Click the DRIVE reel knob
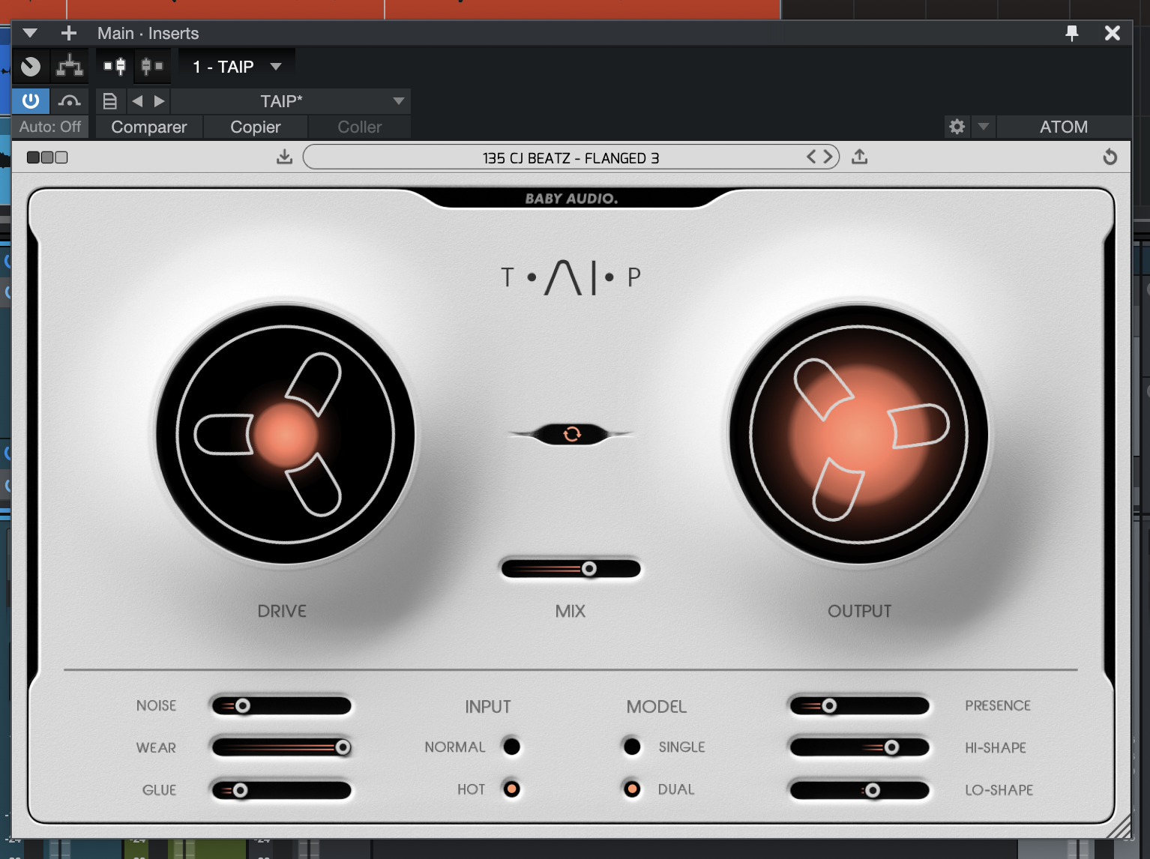This screenshot has width=1150, height=859. tap(286, 434)
